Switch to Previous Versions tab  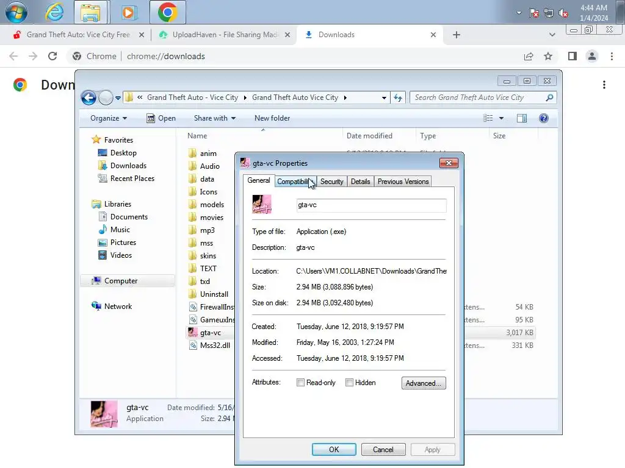pyautogui.click(x=403, y=182)
